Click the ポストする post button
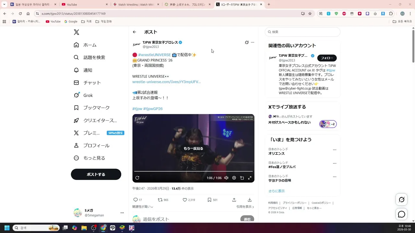 pyautogui.click(x=96, y=174)
